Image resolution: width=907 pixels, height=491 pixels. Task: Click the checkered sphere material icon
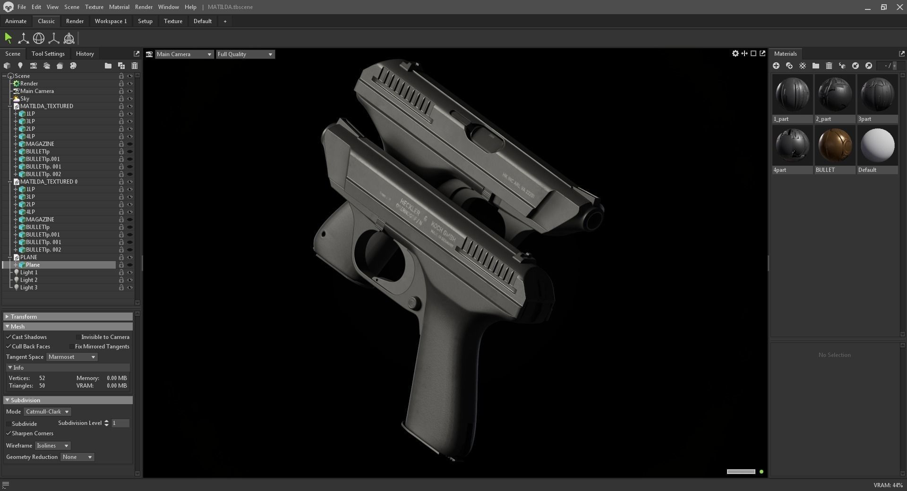803,66
